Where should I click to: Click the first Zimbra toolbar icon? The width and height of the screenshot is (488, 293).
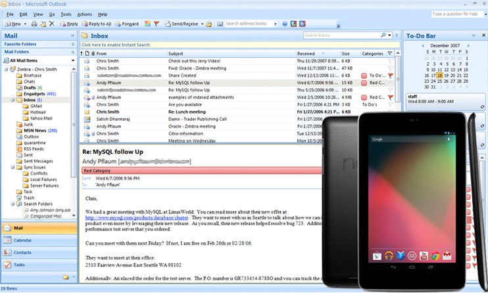pyautogui.click(x=293, y=24)
